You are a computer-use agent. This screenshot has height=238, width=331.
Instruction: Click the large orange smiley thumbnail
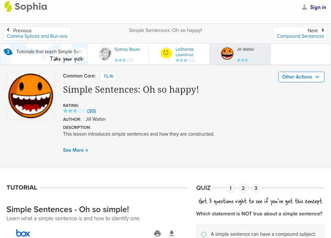(31, 96)
